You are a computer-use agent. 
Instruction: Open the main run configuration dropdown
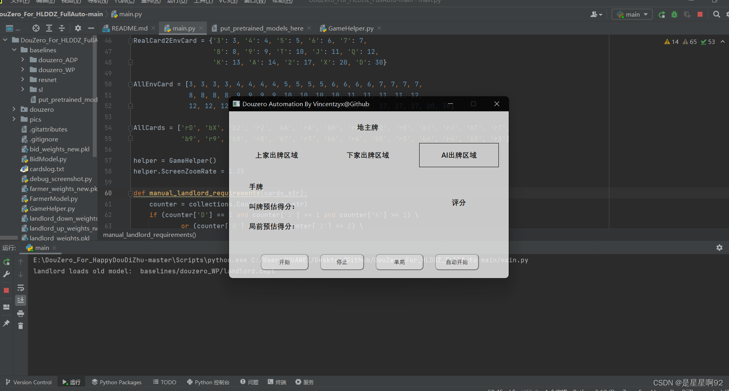tap(632, 14)
